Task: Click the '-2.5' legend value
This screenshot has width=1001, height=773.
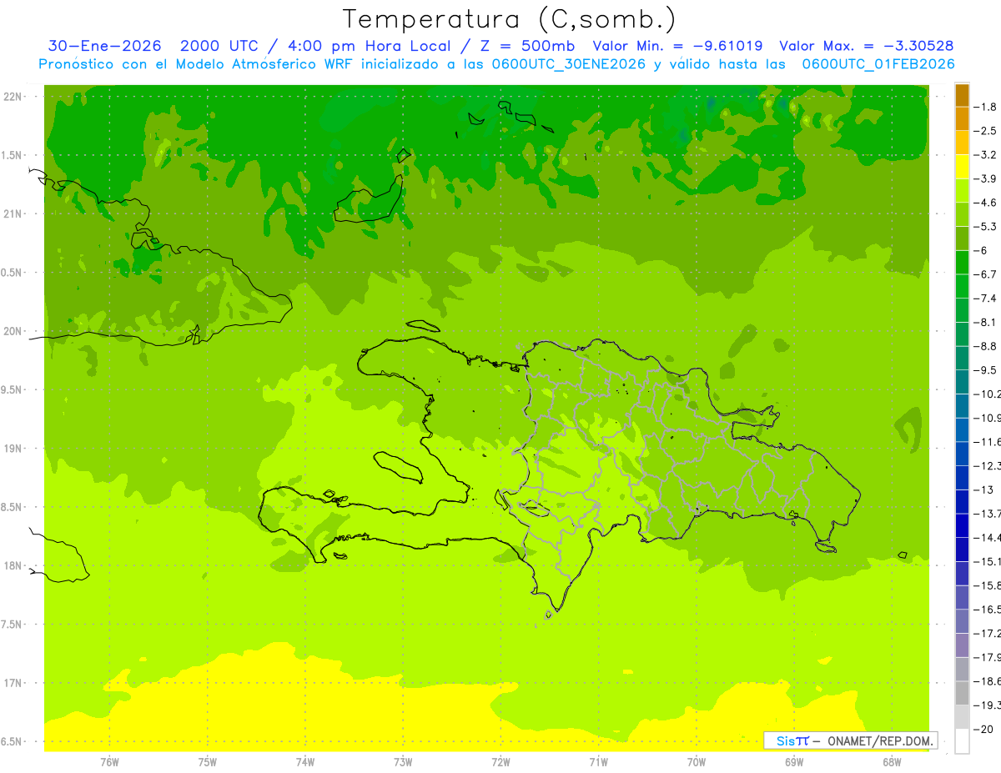Action: [987, 131]
